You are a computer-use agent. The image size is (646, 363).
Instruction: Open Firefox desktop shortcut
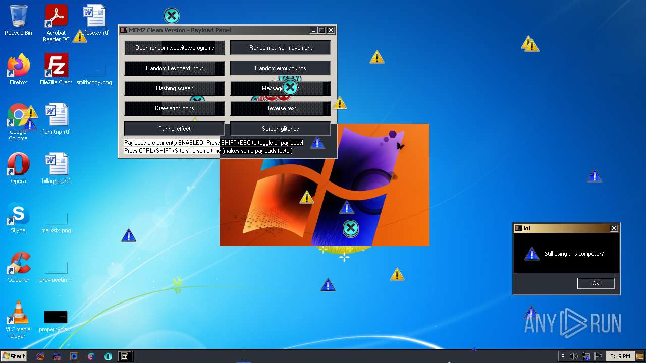[x=18, y=70]
